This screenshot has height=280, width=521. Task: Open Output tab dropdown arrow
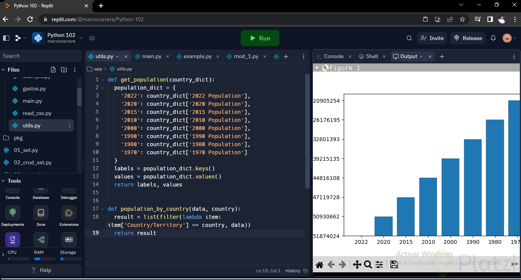(x=421, y=57)
